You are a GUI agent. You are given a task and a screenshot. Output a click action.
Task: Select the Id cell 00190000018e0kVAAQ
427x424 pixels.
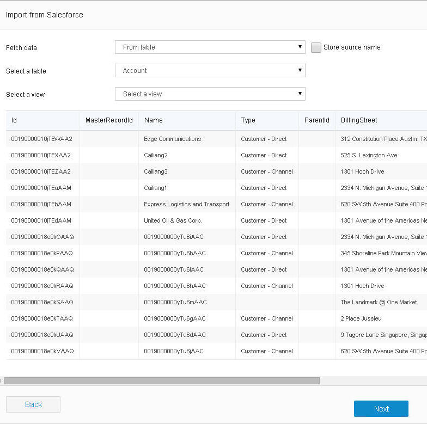[42, 351]
